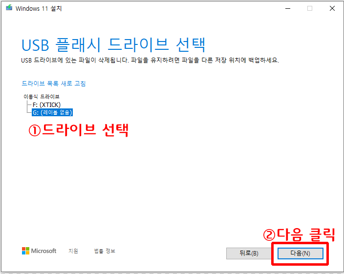This screenshot has height=274, width=344.
Task: Click the USB 플래시 드라이브 선택 heading
Action: (x=113, y=45)
